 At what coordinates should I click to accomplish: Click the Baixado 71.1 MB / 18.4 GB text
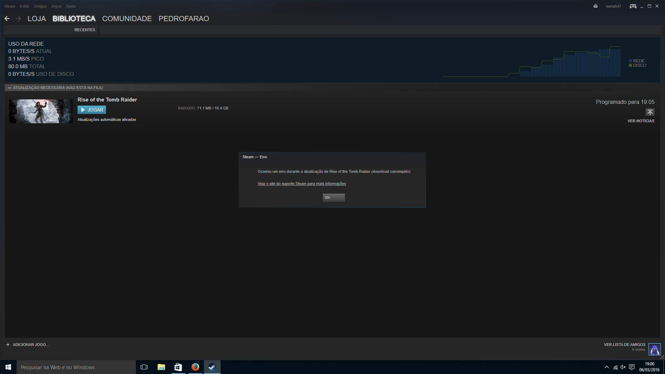point(203,108)
